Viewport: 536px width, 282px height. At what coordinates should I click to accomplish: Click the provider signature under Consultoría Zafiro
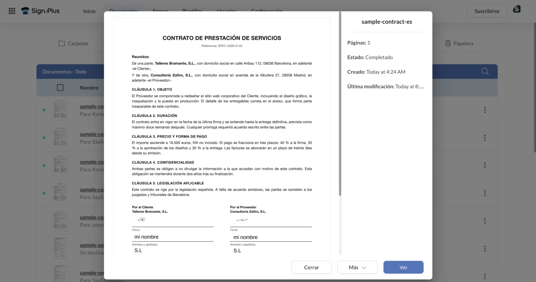(x=242, y=220)
